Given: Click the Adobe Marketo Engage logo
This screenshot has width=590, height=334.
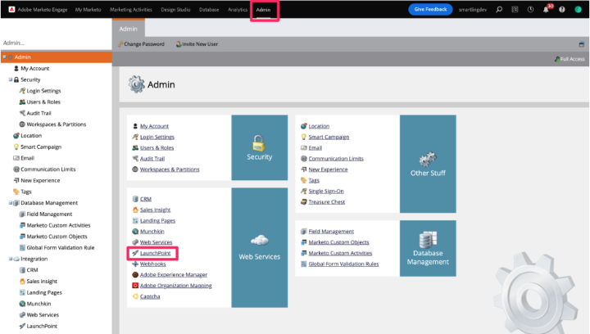Looking at the screenshot, I should click(11, 9).
